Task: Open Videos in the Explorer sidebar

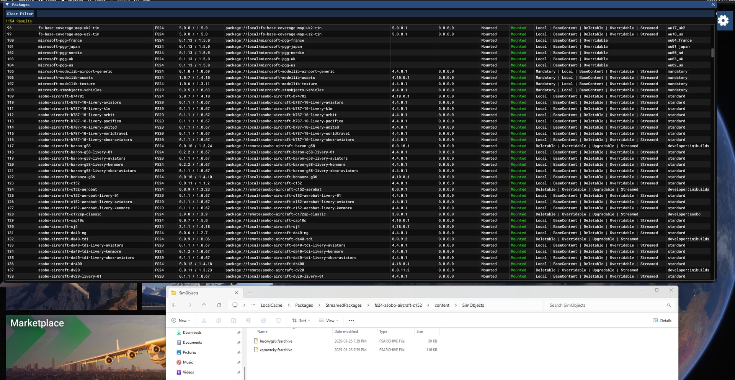Action: [188, 372]
